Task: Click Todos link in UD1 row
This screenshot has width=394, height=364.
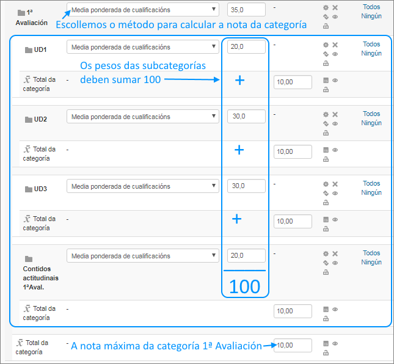Action: [x=371, y=44]
